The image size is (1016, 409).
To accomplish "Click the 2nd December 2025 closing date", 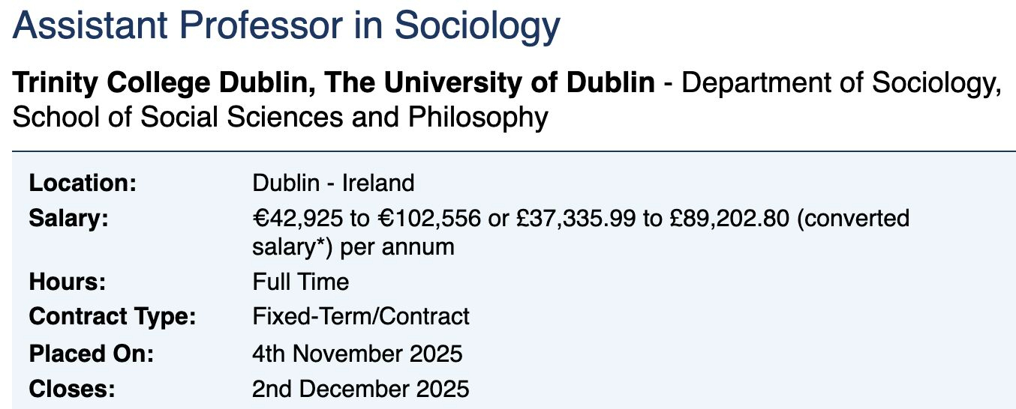I will coord(361,389).
